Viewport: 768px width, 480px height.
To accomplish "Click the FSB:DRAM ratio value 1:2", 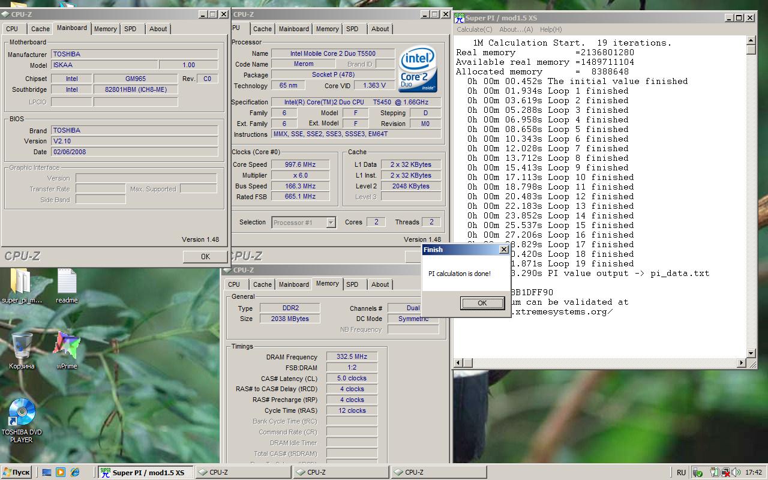I will click(352, 367).
